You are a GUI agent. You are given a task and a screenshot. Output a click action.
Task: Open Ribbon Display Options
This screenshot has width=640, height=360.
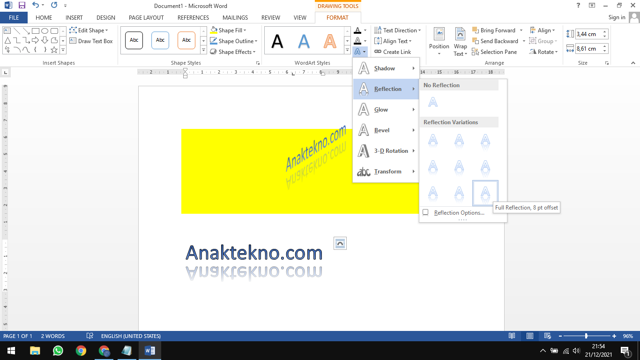[x=592, y=6]
